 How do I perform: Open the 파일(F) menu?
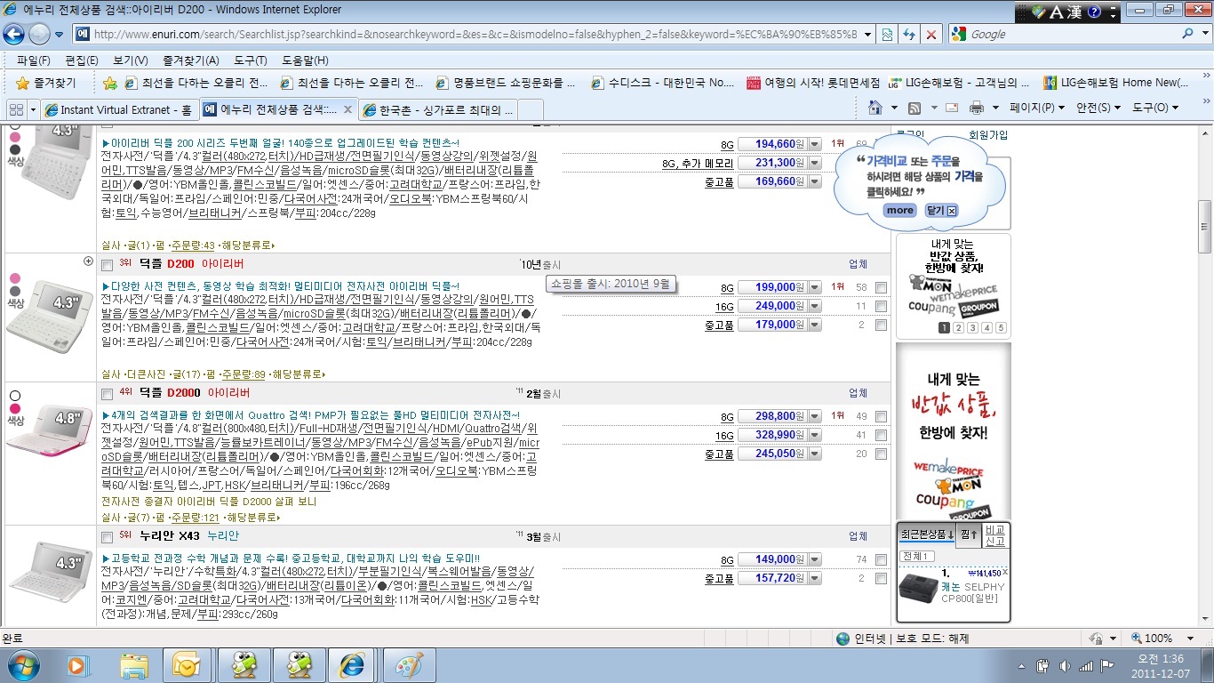[33, 60]
